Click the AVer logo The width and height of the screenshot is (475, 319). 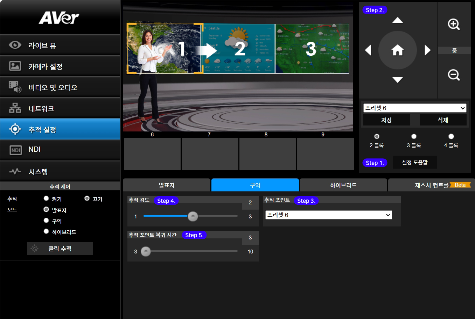point(59,18)
